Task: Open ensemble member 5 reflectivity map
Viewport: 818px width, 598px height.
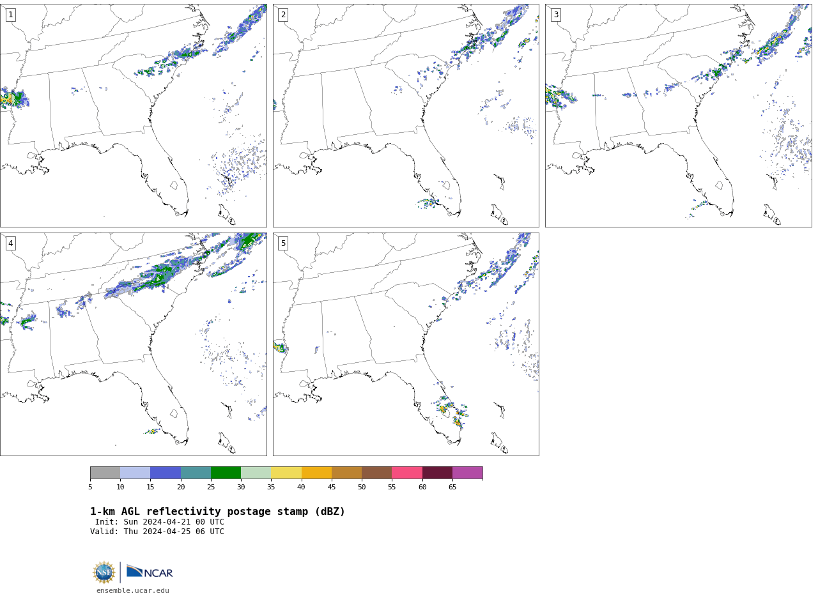Action: [x=406, y=344]
